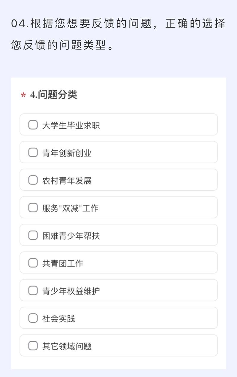Click the 共青团工作 label text
Screen dimensions: 237x377
click(63, 263)
